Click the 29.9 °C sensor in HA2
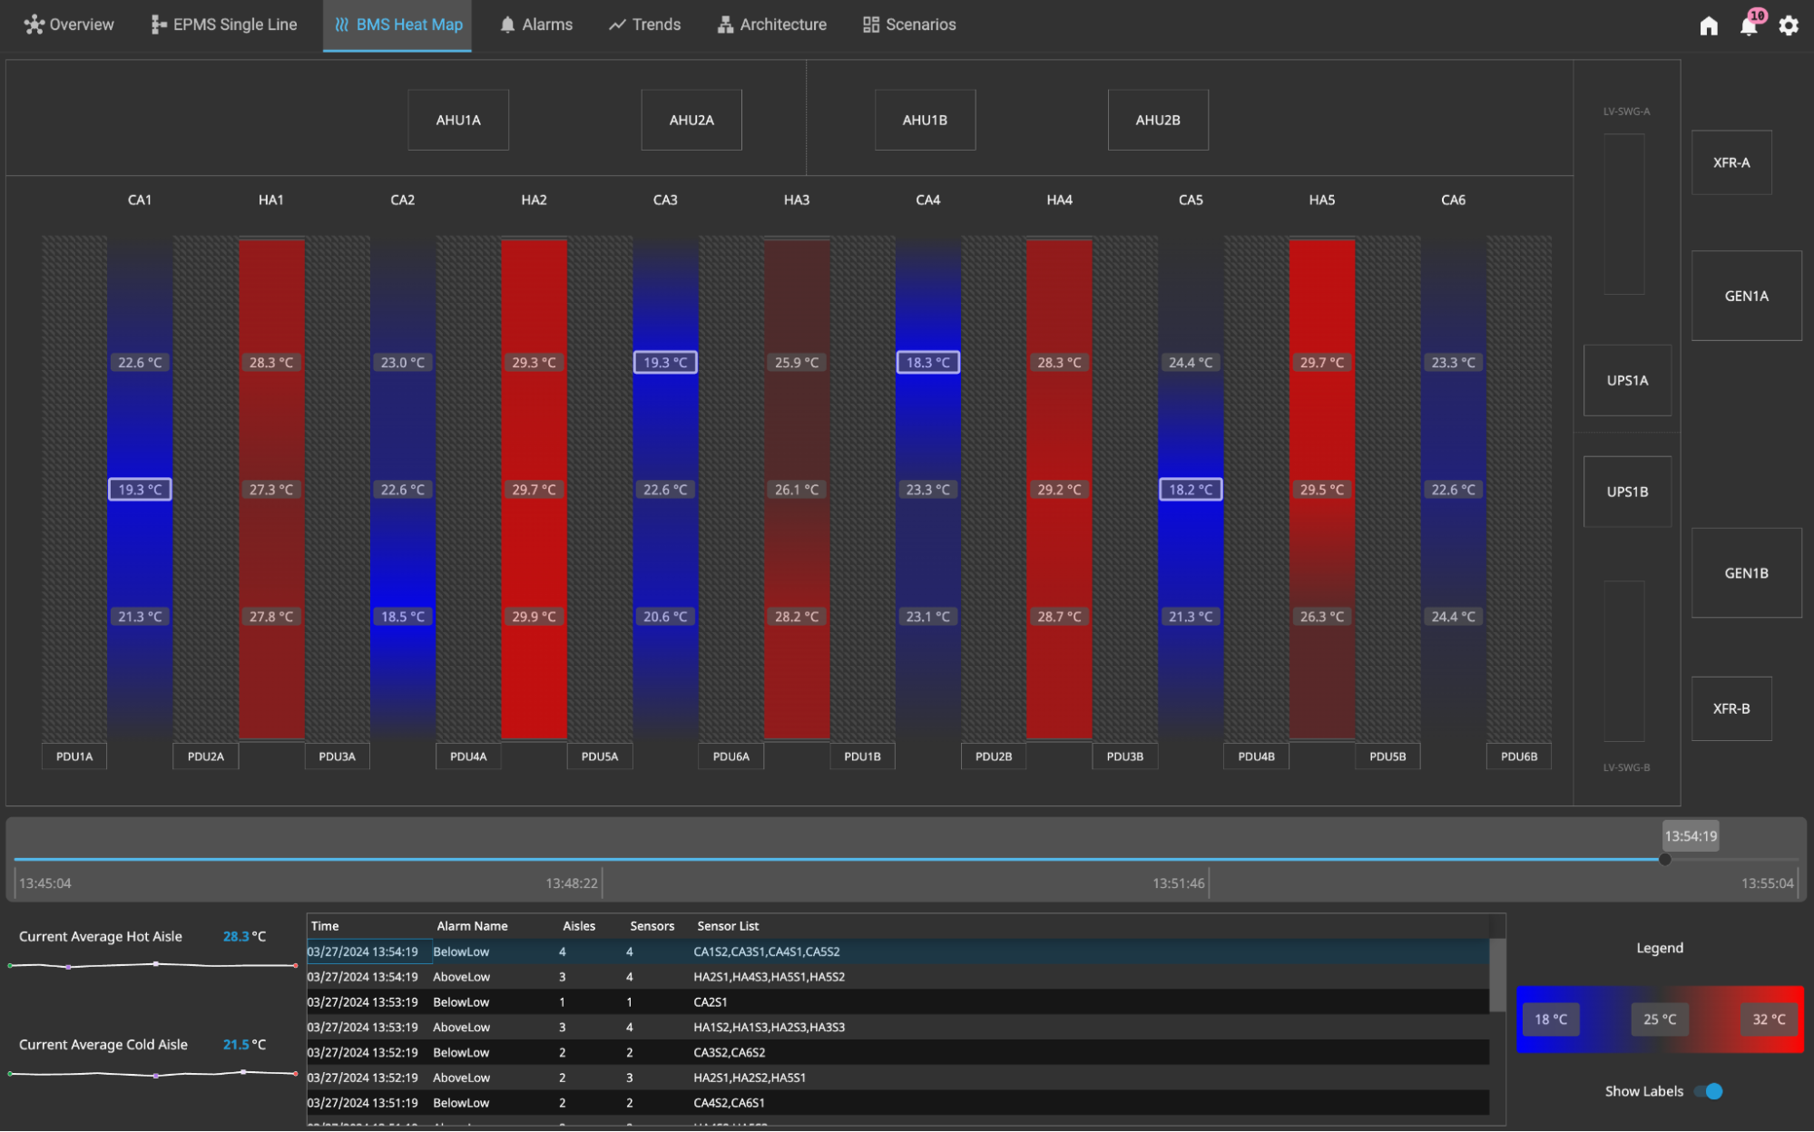This screenshot has height=1132, width=1814. click(x=534, y=617)
